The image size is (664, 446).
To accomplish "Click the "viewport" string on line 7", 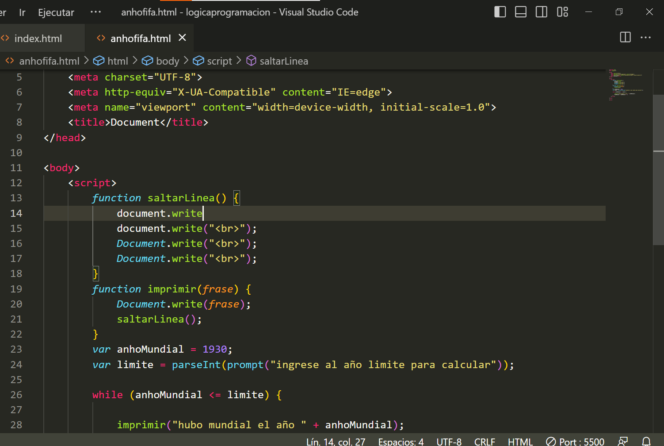I will pyautogui.click(x=165, y=107).
